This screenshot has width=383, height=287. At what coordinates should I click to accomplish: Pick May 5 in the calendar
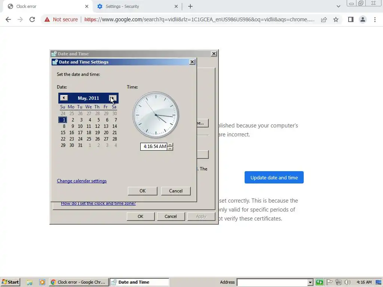pos(98,120)
